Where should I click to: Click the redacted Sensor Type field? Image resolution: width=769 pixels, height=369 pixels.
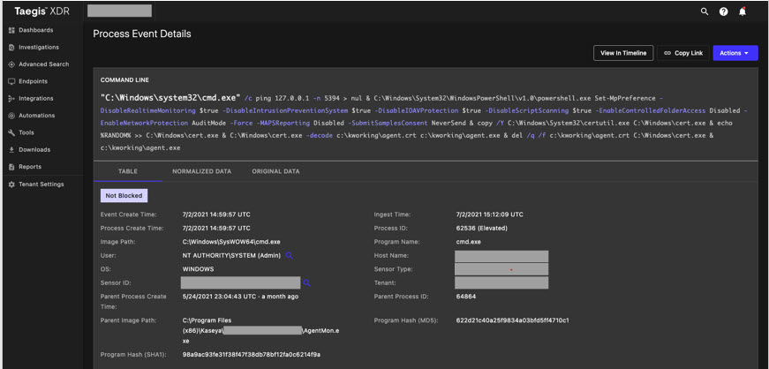point(501,269)
